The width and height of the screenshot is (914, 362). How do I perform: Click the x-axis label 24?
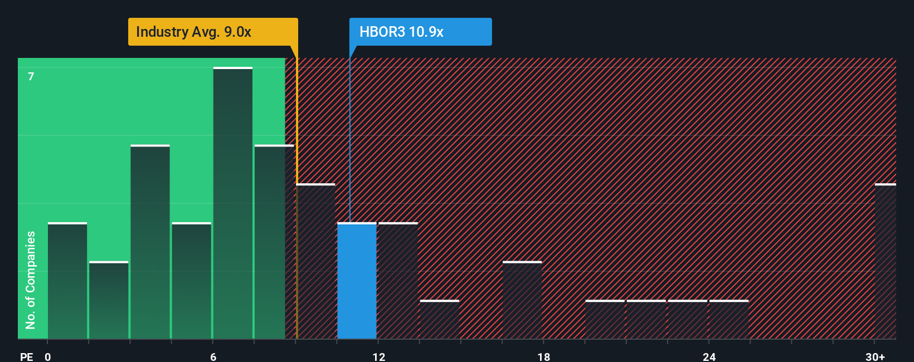tap(709, 356)
